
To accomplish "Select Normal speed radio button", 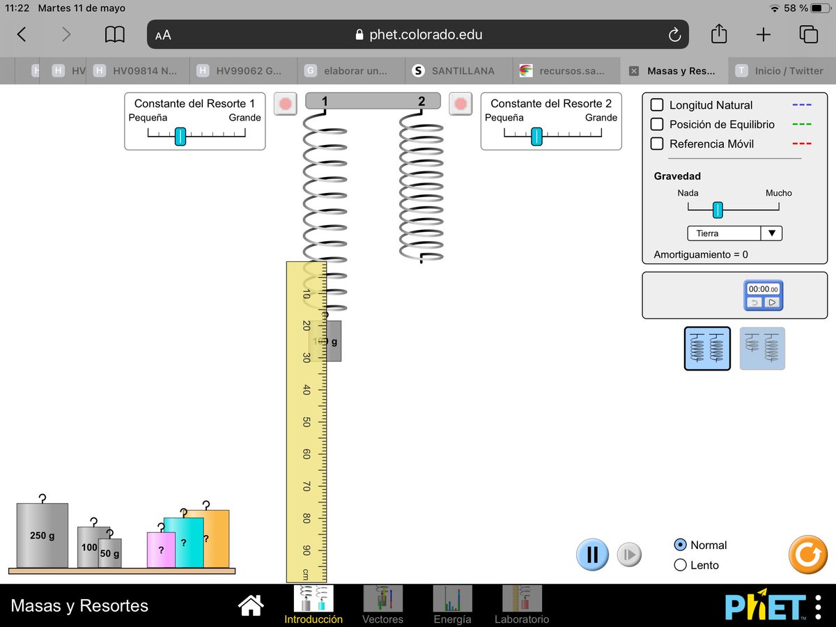I will pos(681,545).
